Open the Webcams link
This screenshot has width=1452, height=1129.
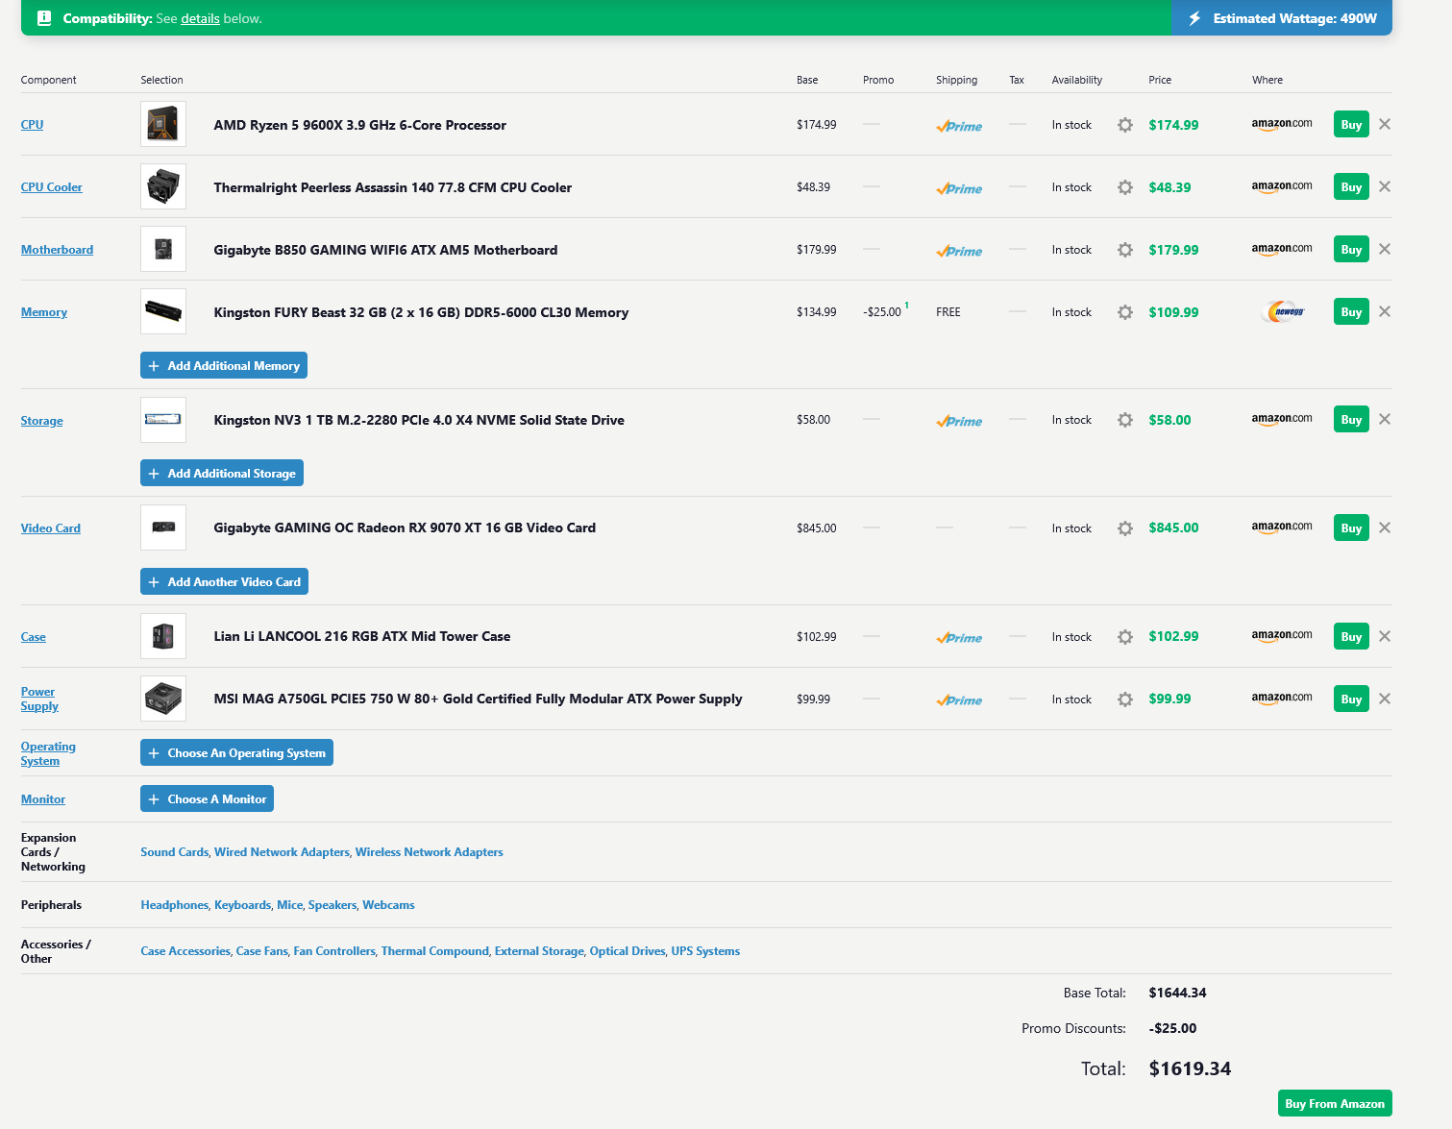388,905
